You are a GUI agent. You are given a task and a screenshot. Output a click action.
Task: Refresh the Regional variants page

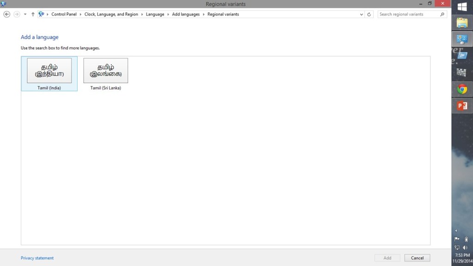pyautogui.click(x=369, y=14)
